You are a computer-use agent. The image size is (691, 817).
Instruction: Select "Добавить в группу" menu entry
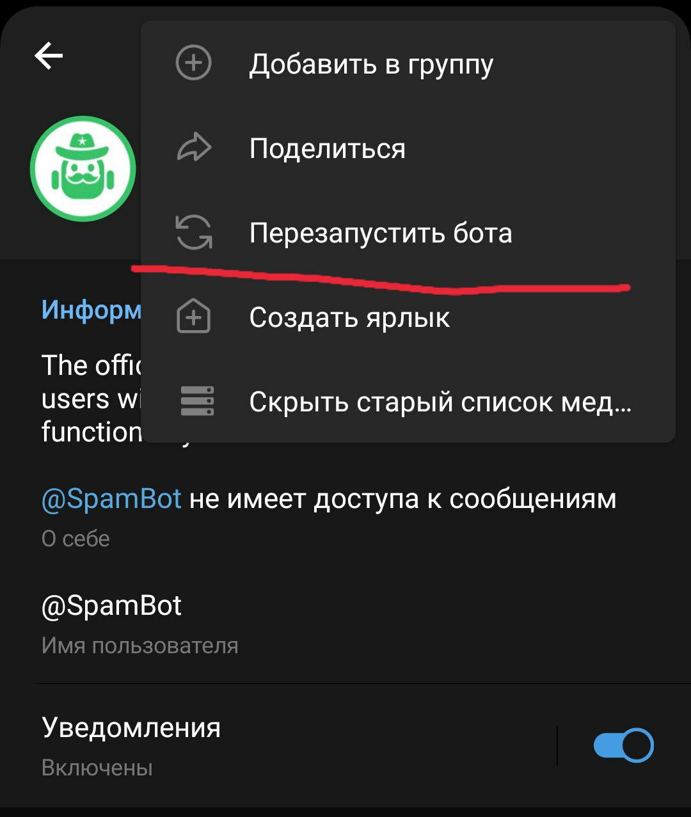(x=408, y=63)
